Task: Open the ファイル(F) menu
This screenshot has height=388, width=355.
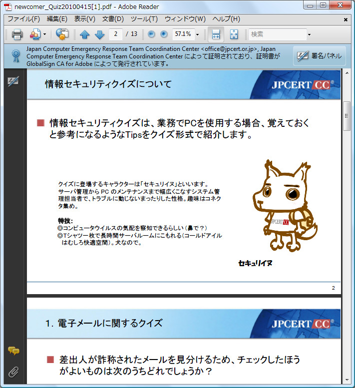Action: pos(24,19)
